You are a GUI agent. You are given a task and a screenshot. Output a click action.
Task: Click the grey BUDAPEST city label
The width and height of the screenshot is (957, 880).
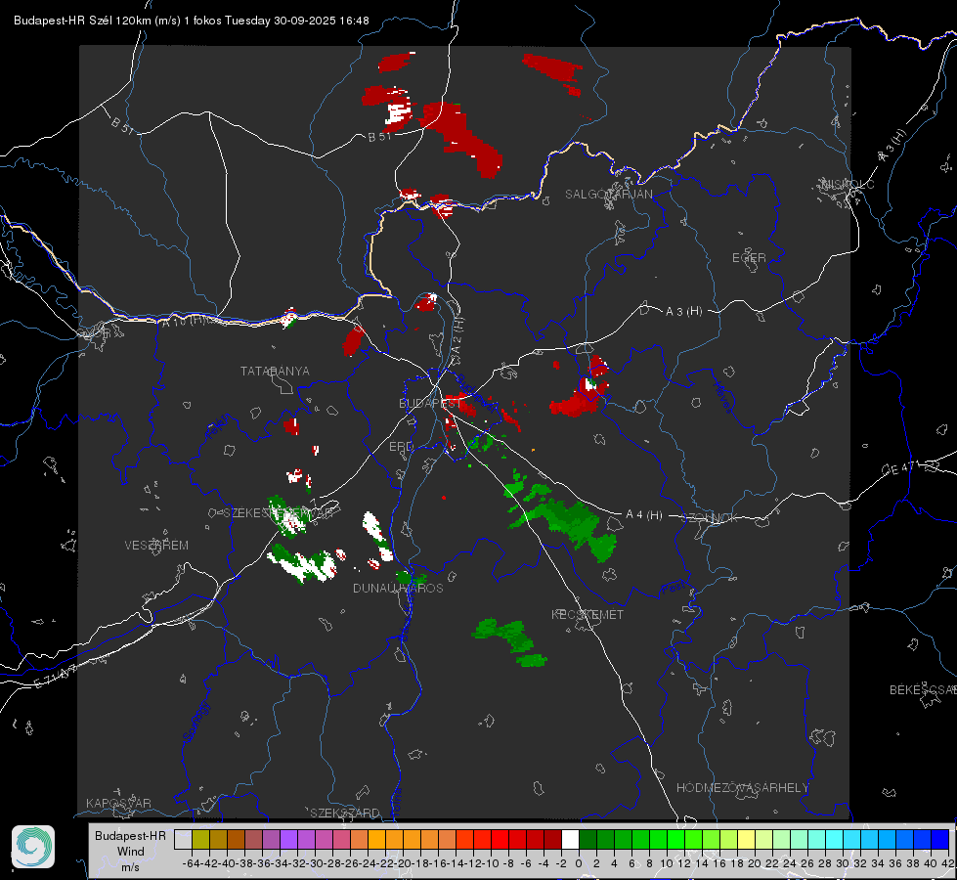pyautogui.click(x=430, y=403)
